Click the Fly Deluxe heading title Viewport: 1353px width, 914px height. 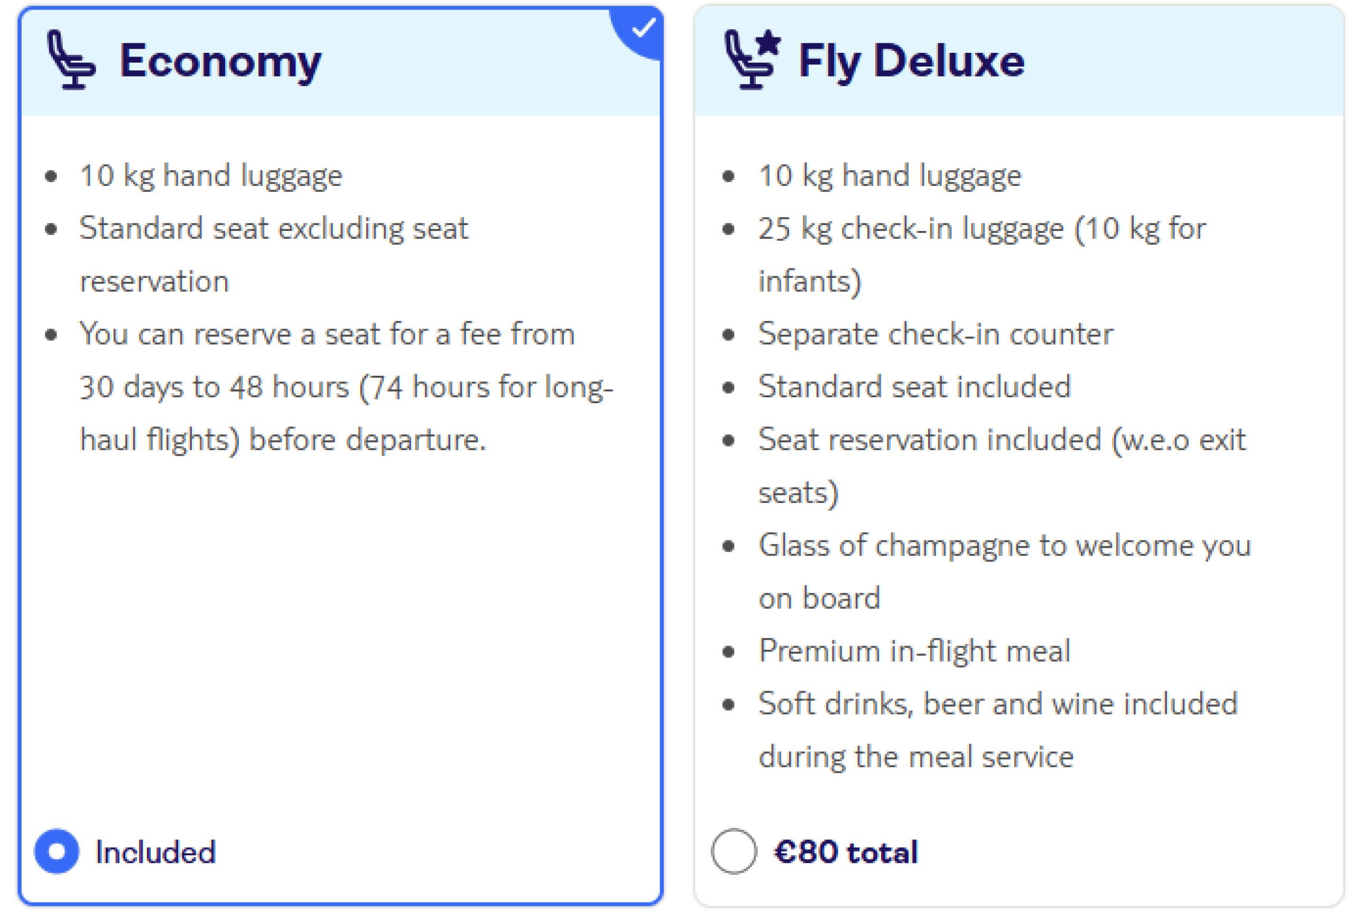point(911,61)
